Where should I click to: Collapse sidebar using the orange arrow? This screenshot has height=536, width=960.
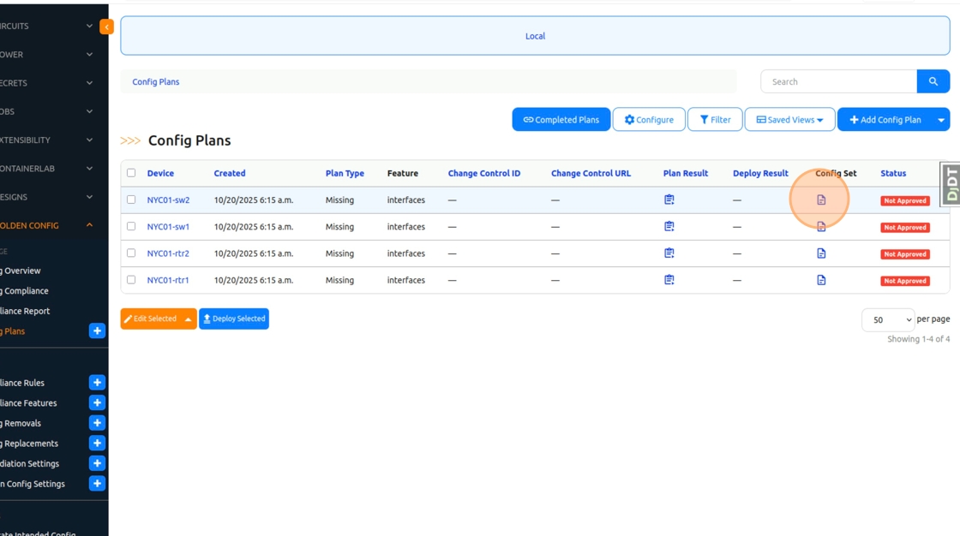tap(106, 27)
